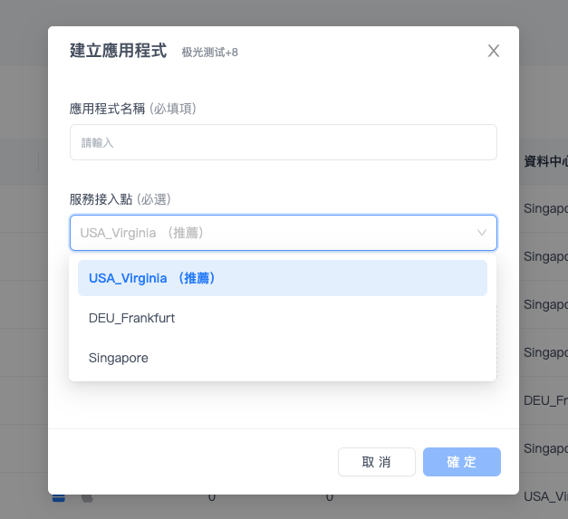Click the 建立應用程式 dialog title
568x519 pixels.
click(x=118, y=51)
